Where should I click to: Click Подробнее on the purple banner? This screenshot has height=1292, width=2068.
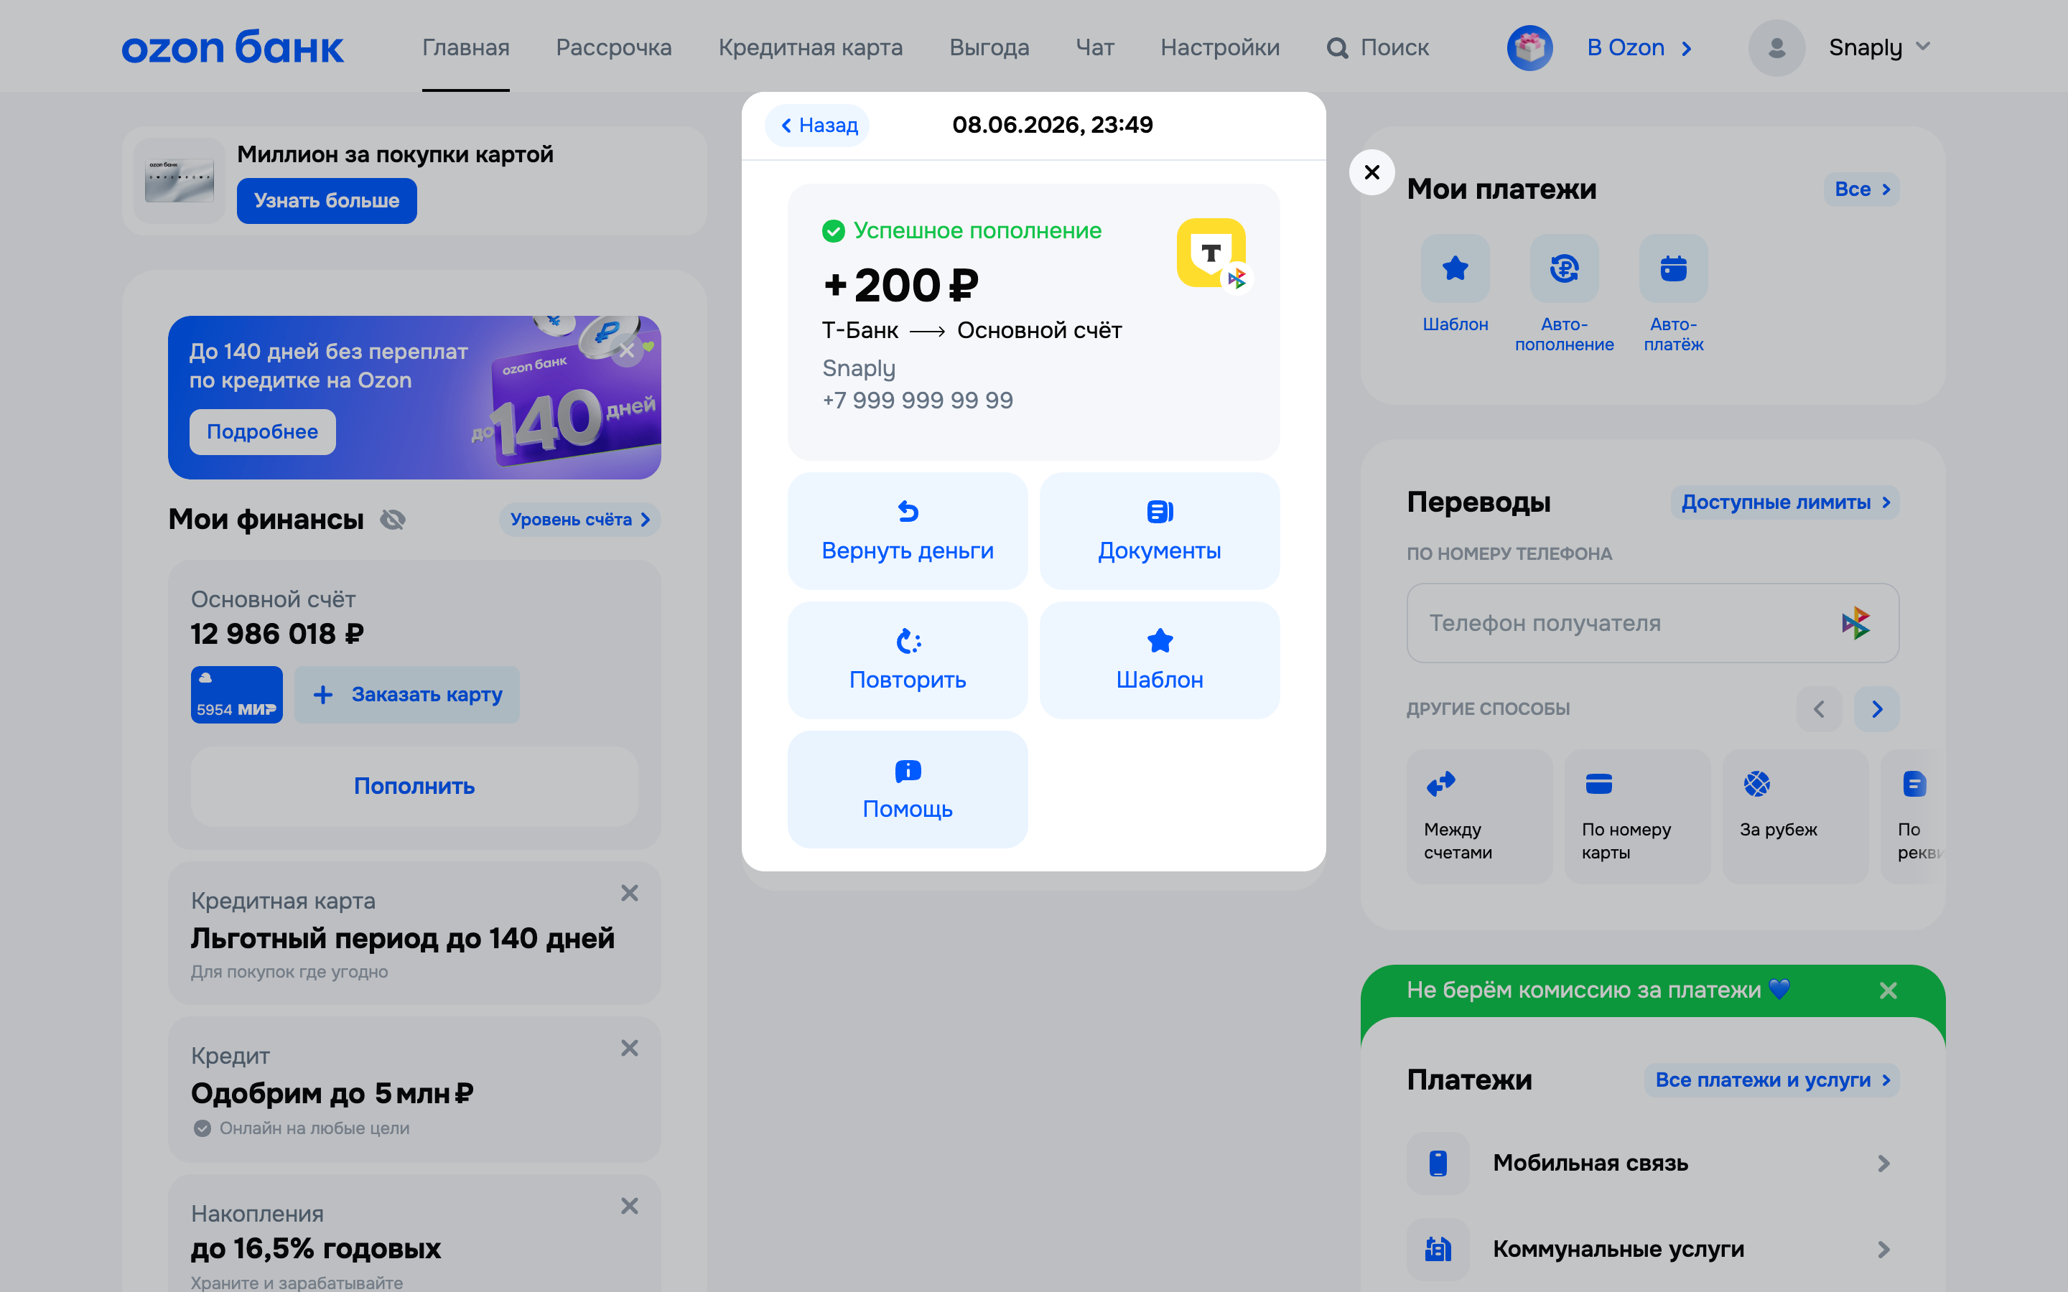262,431
